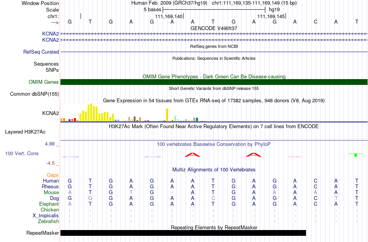Click the tallest yellow GTEx expression bar
The height and width of the screenshot is (242, 368).
[91, 112]
